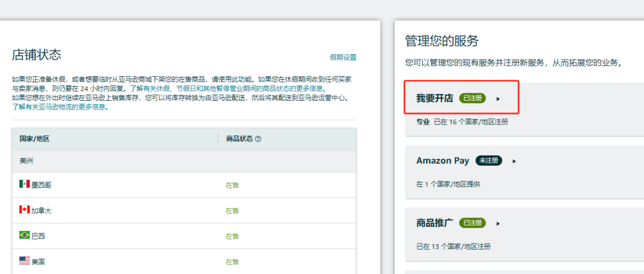Expand the 商品推广 service arrow
Screen dimensions: 644x274
tap(498, 223)
